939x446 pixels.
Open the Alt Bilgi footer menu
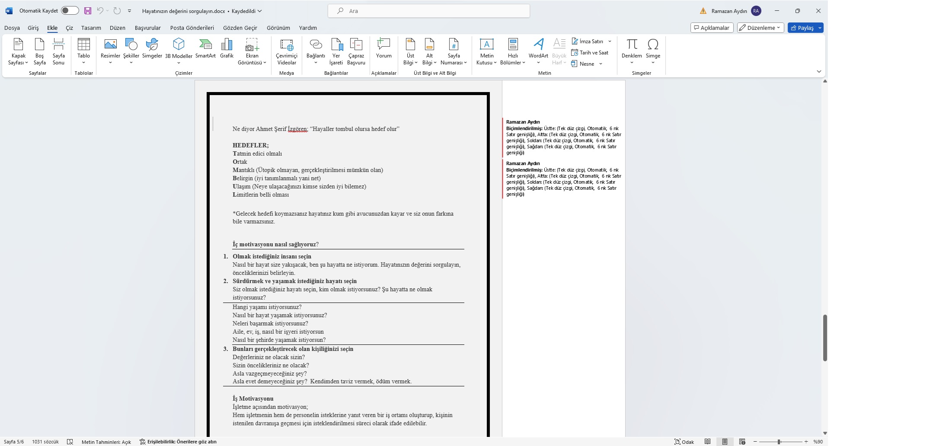pos(429,51)
